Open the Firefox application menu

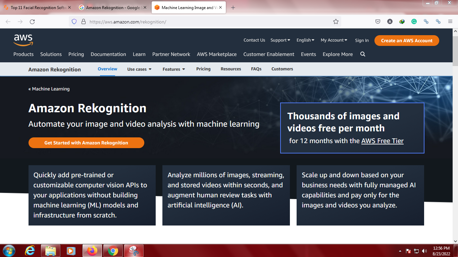click(450, 21)
